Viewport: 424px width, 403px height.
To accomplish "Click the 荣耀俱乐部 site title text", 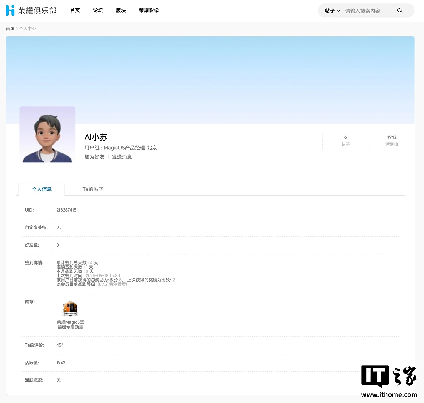I will [37, 11].
